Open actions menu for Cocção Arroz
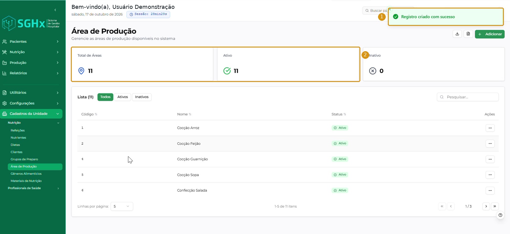This screenshot has height=234, width=510. pyautogui.click(x=490, y=128)
